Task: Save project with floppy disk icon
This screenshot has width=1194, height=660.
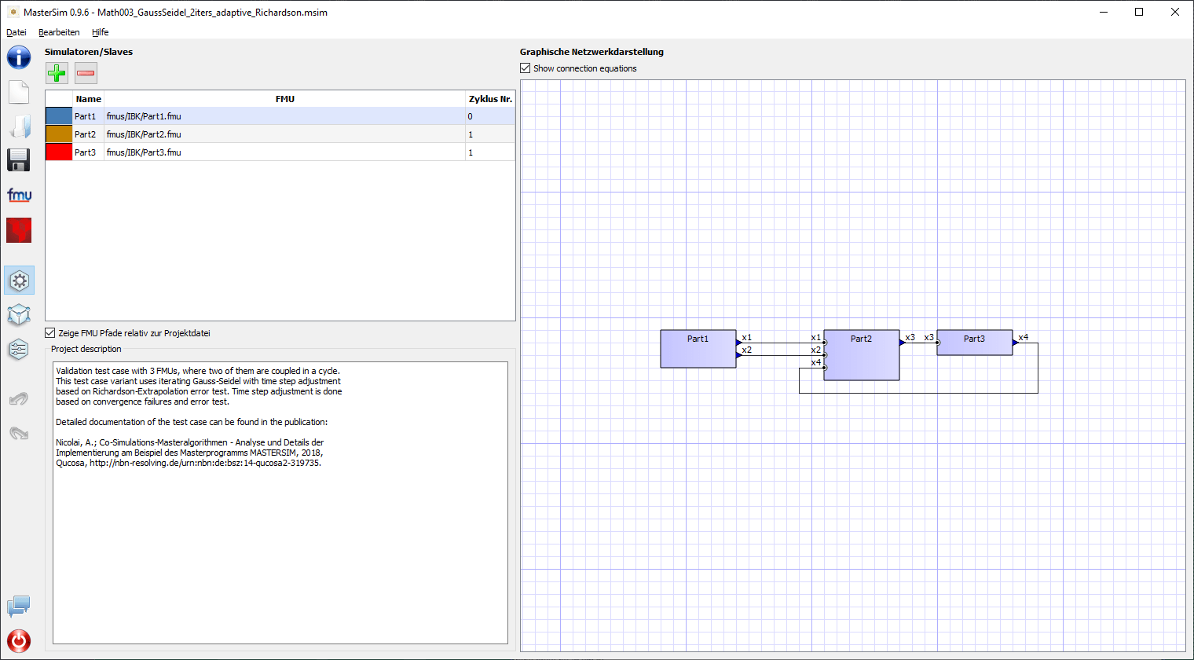Action: click(19, 159)
